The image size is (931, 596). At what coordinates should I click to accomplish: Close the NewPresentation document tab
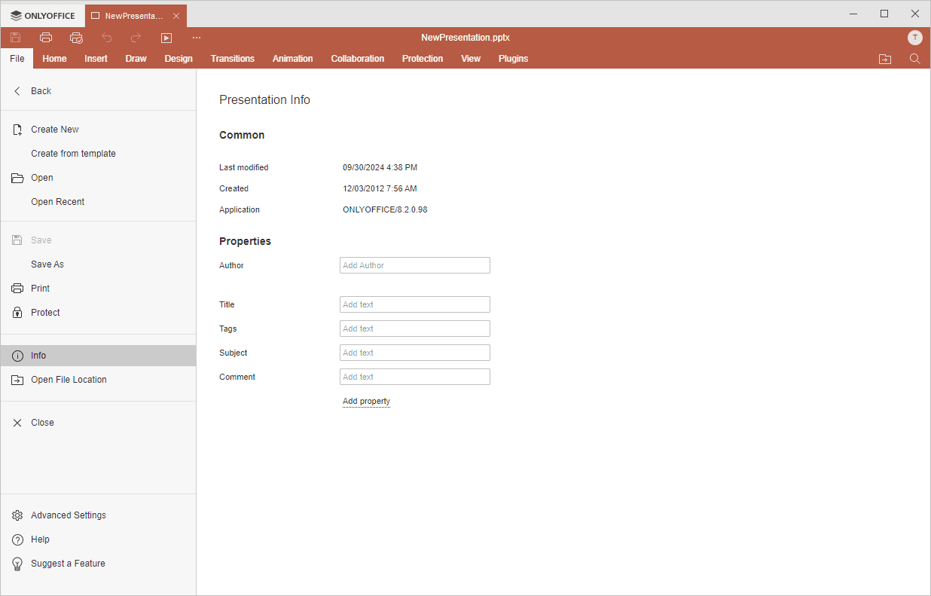pos(176,16)
